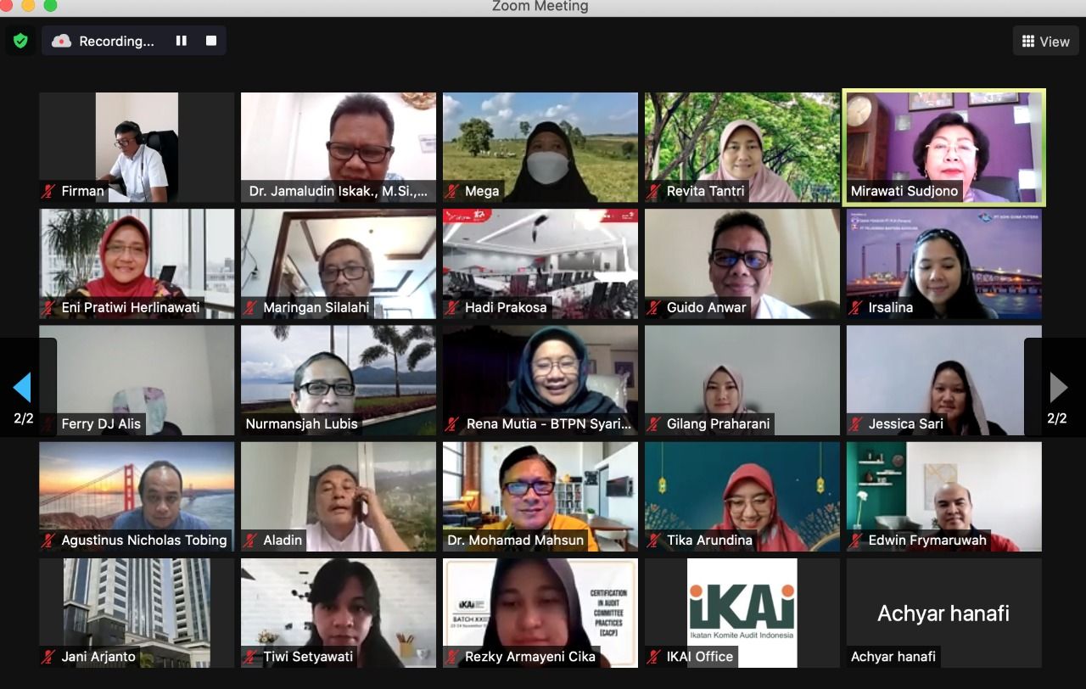Click the name label Revita Tantri
Viewport: 1086px width, 689px height.
pyautogui.click(x=706, y=191)
